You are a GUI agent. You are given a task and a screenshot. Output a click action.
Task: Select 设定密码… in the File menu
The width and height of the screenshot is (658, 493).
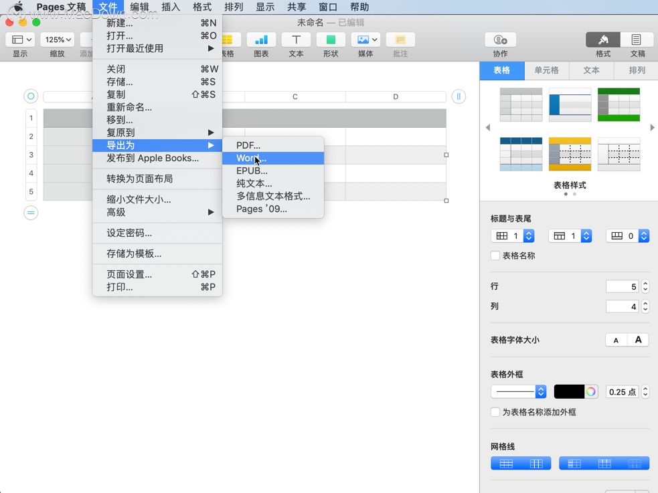point(157,233)
